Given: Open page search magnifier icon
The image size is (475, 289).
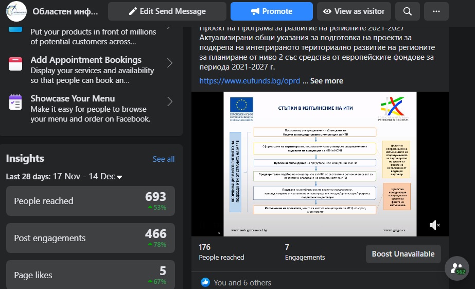Looking at the screenshot, I should coord(408,11).
